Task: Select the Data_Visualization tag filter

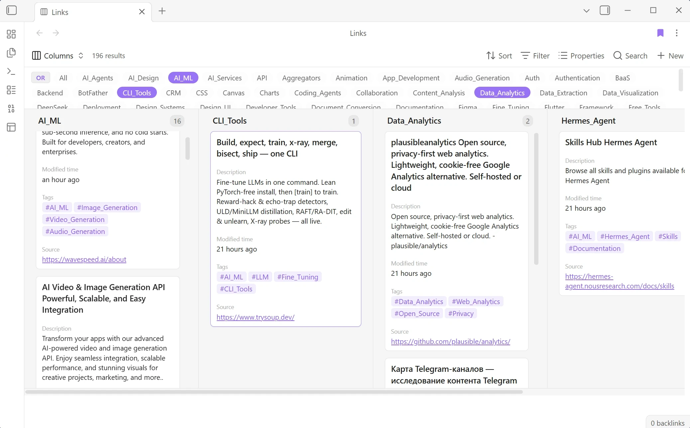Action: (631, 93)
